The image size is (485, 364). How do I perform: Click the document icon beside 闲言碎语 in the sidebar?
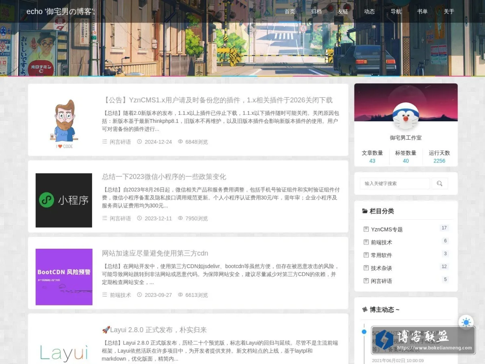pyautogui.click(x=366, y=280)
